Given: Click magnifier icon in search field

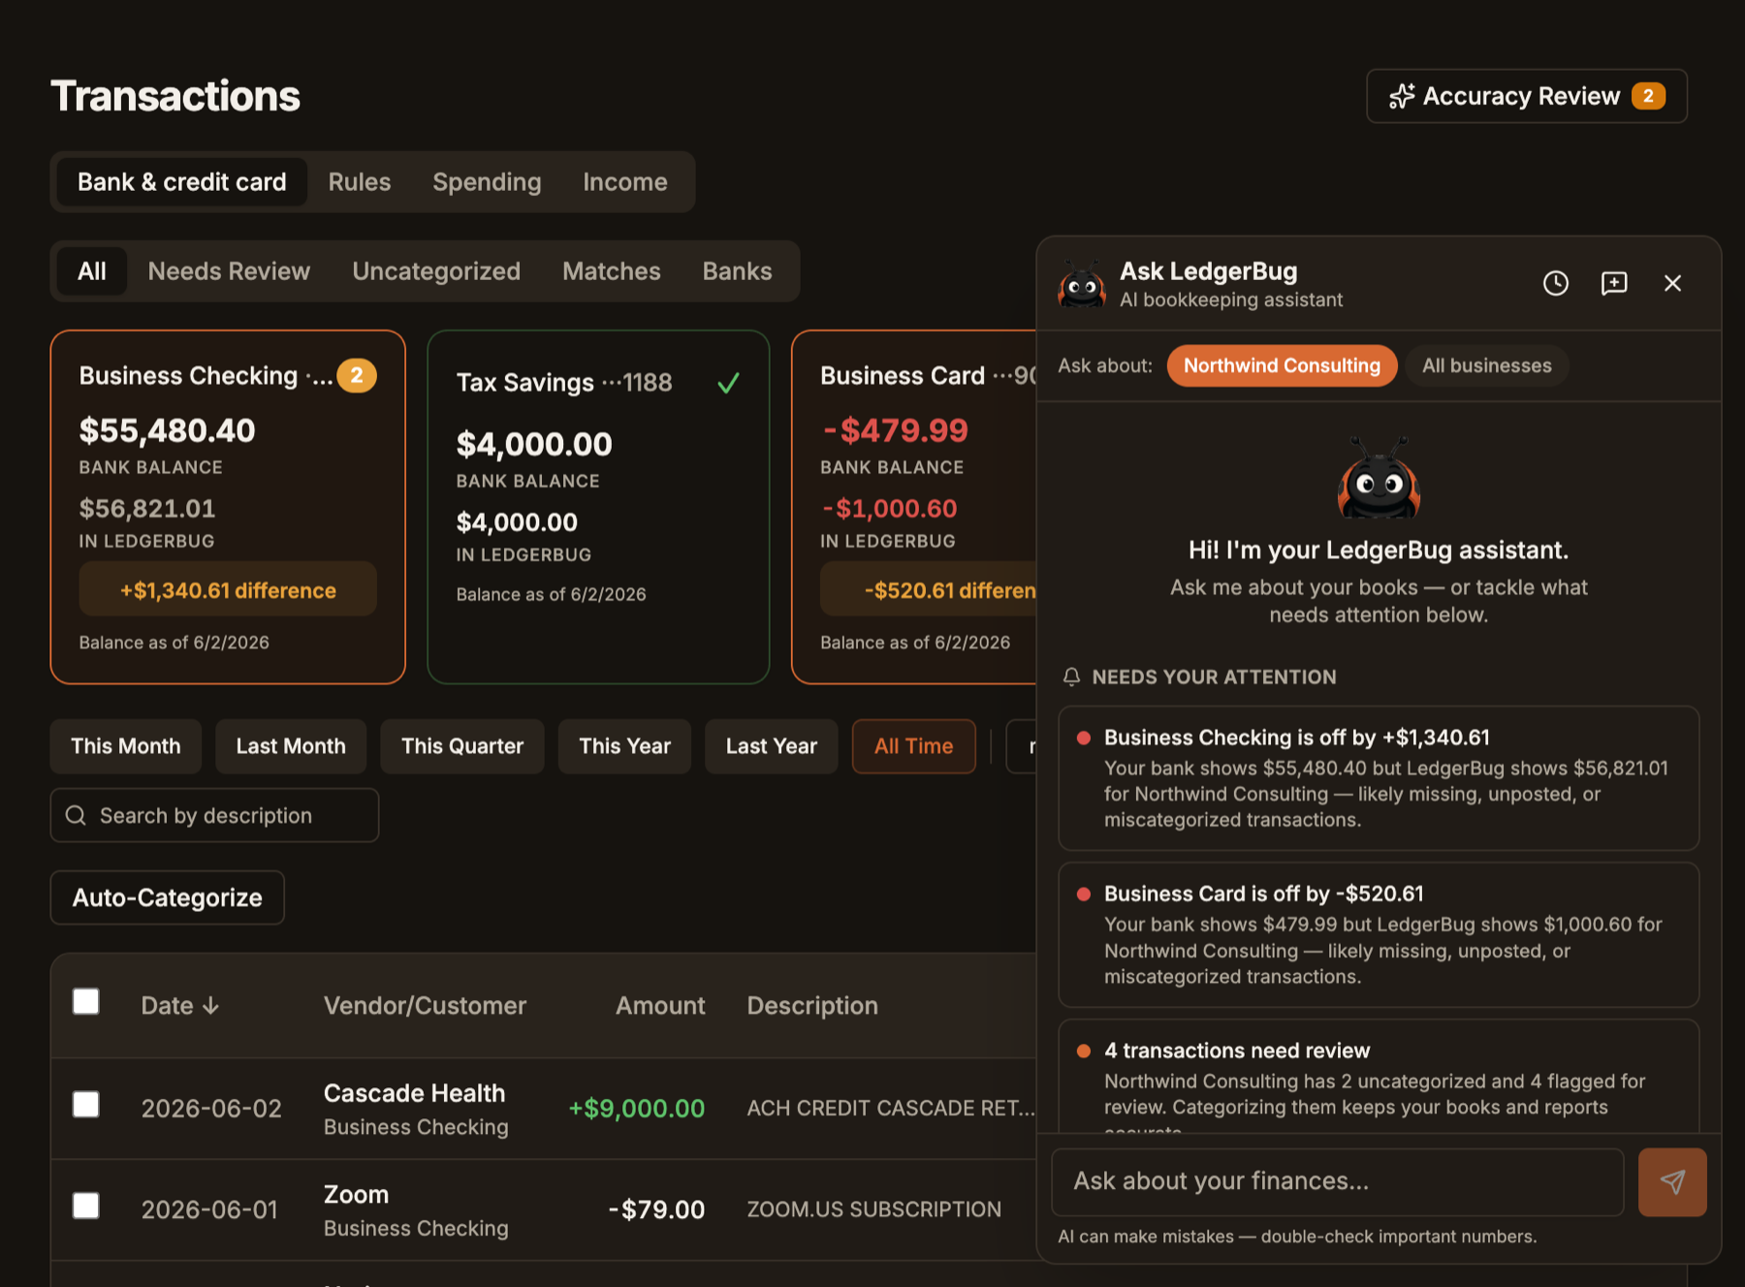Looking at the screenshot, I should click(76, 815).
